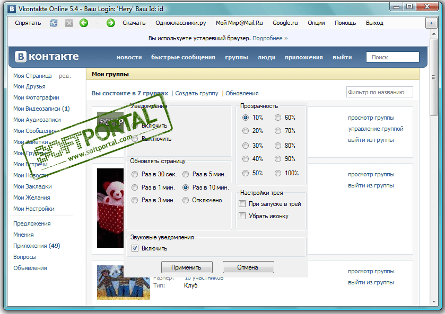Open Мои Закладки in sidebar
The height and width of the screenshot is (314, 445).
pyautogui.click(x=32, y=186)
